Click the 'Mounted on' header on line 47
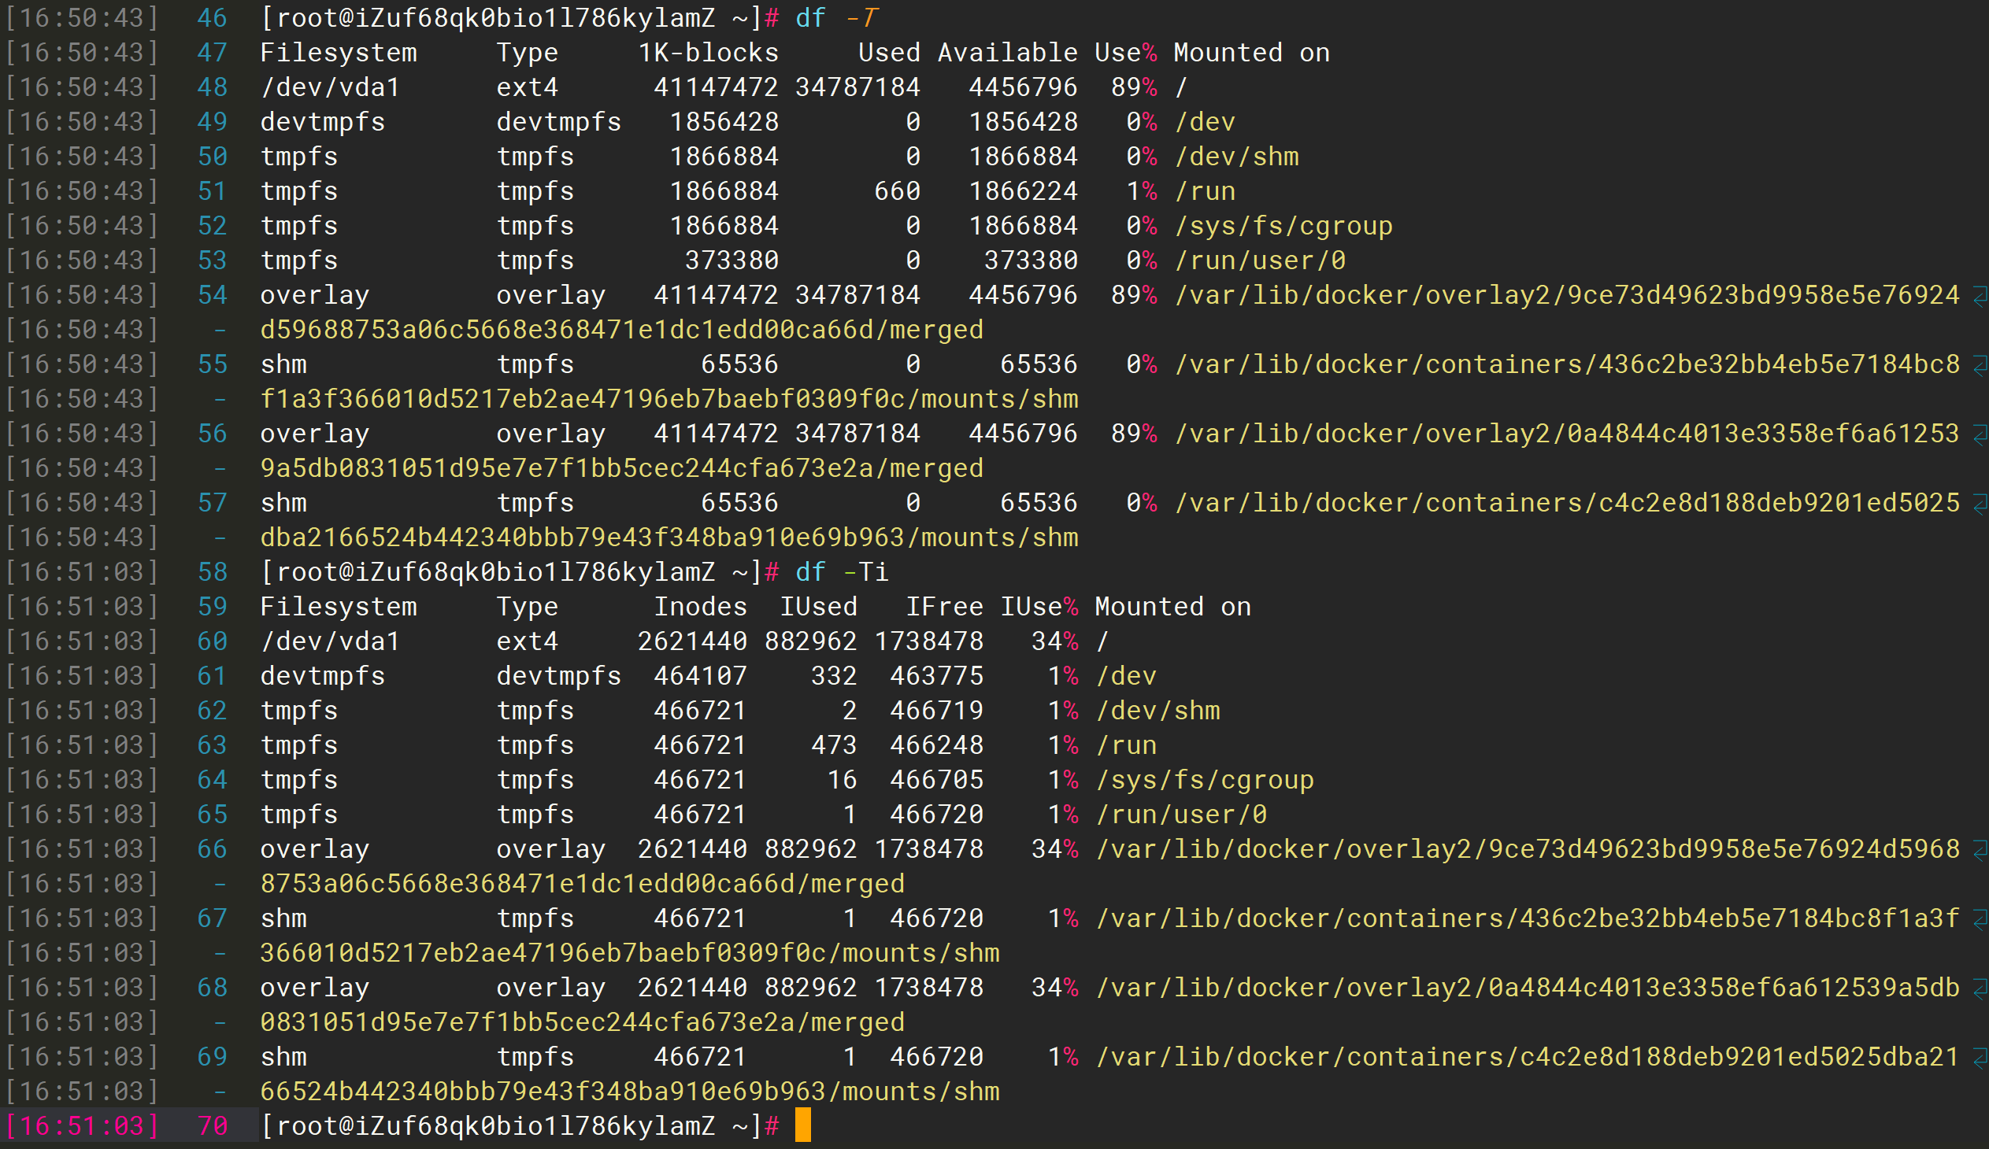1989x1149 pixels. pos(1251,53)
